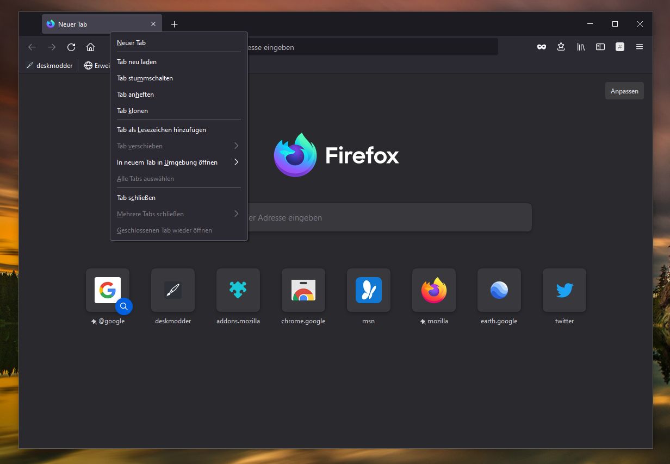Click the Firefox wordmark logo
This screenshot has height=464, width=670.
pos(362,155)
